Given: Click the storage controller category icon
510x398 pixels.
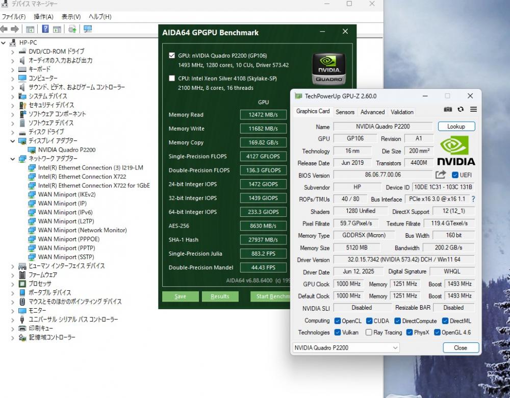Looking at the screenshot, I should coord(22,337).
